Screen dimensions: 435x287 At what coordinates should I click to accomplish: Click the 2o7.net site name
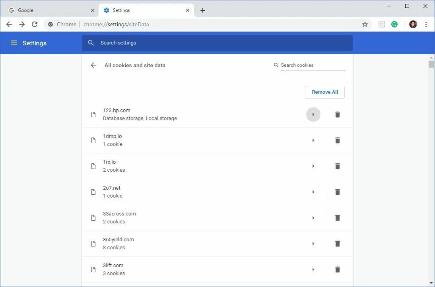coord(111,188)
